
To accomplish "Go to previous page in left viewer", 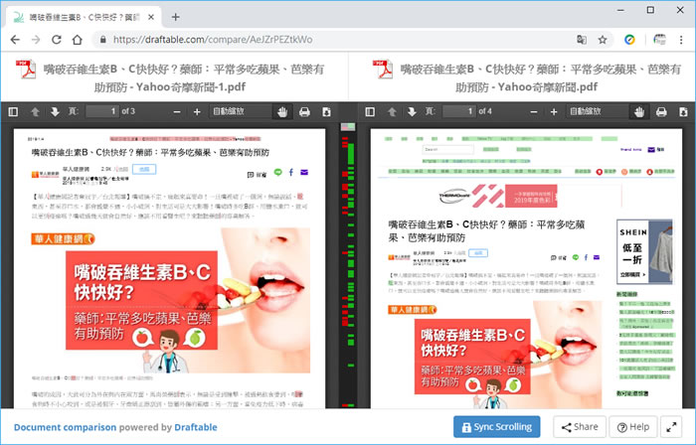I will (x=35, y=111).
